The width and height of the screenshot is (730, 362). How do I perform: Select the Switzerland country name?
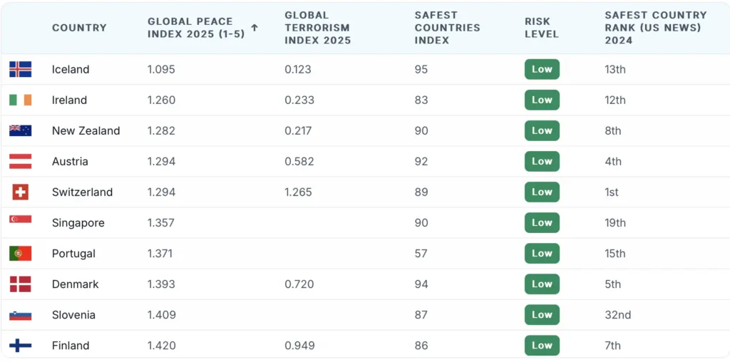[82, 192]
